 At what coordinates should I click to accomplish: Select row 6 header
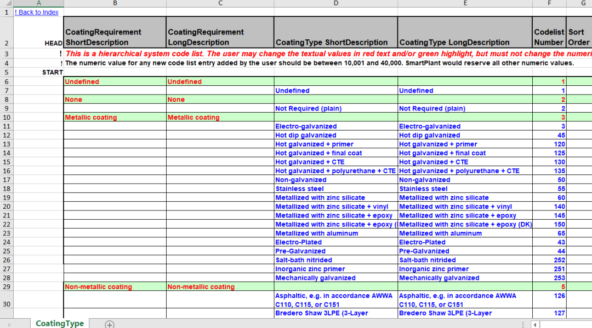[x=7, y=81]
